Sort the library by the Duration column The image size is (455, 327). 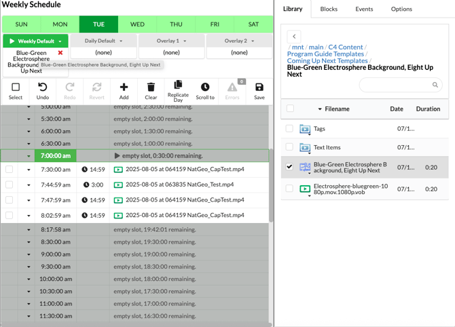[x=428, y=109]
